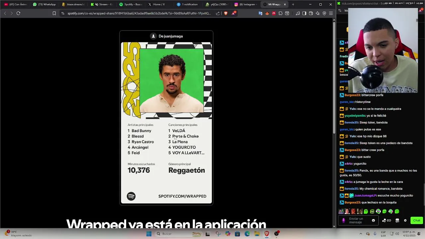Click the 10,376 minutes listened value
425x239 pixels.
[139, 170]
